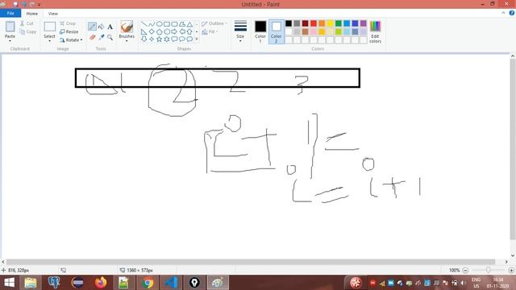The image size is (516, 290).
Task: Choose the Right triangle shape
Action: 144,32
